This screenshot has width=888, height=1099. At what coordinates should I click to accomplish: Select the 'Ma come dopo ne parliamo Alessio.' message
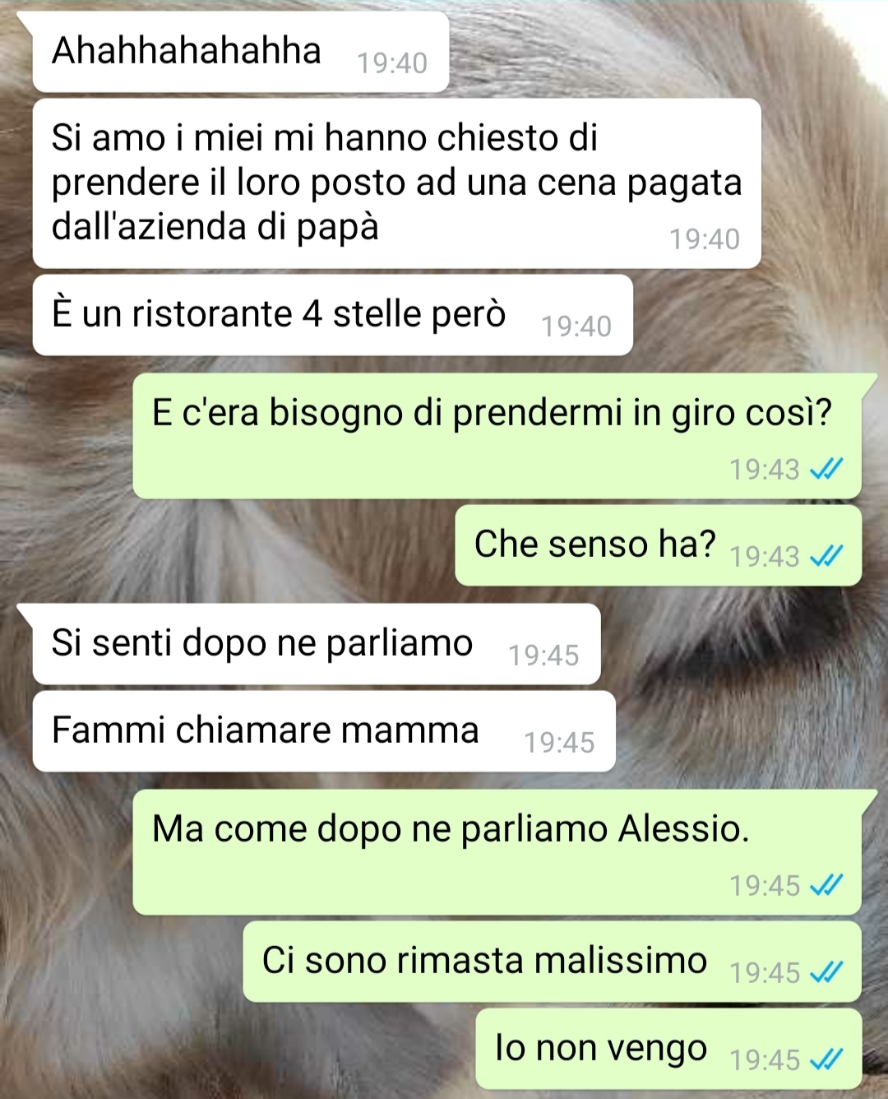click(497, 852)
